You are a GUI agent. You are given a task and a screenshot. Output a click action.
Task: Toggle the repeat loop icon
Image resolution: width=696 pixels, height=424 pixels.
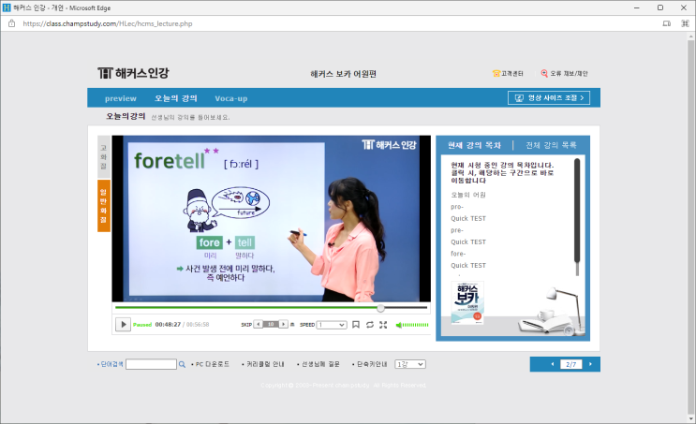pos(370,325)
